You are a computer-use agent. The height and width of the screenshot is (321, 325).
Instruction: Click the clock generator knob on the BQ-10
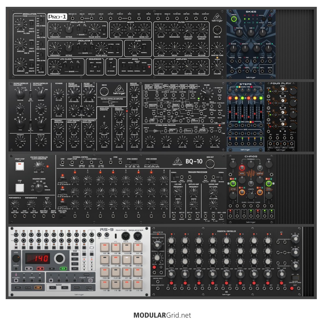[39, 166]
